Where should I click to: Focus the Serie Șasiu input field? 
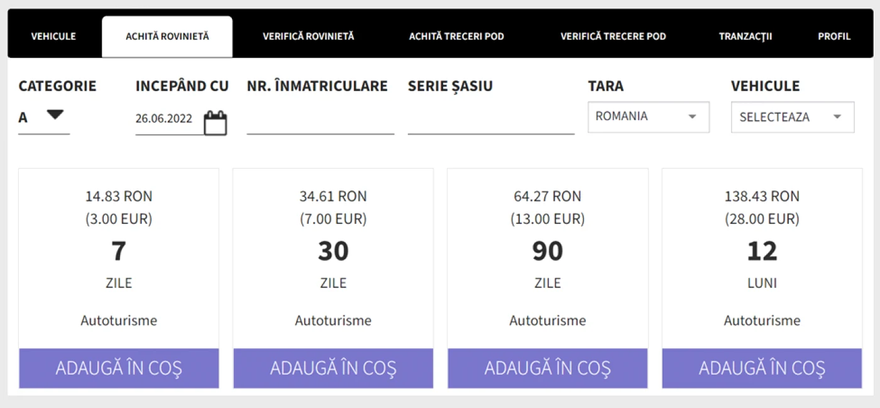[x=491, y=121]
